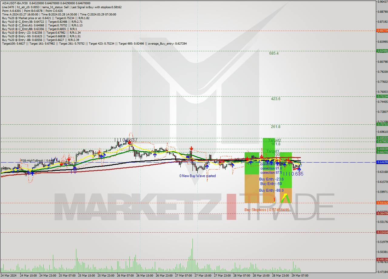This screenshot has width=388, height=279.
Task: Select the Target2 chart label
Action: (274, 140)
